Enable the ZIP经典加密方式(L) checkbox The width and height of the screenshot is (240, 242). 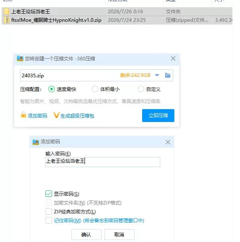point(49,211)
